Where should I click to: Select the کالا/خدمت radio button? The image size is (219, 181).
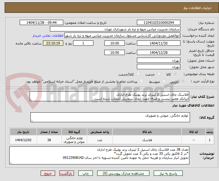[x=138, y=74]
